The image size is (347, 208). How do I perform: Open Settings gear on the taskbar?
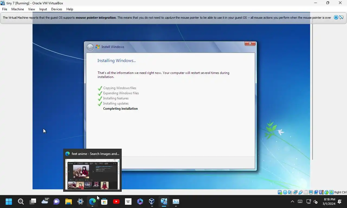(x=81, y=201)
